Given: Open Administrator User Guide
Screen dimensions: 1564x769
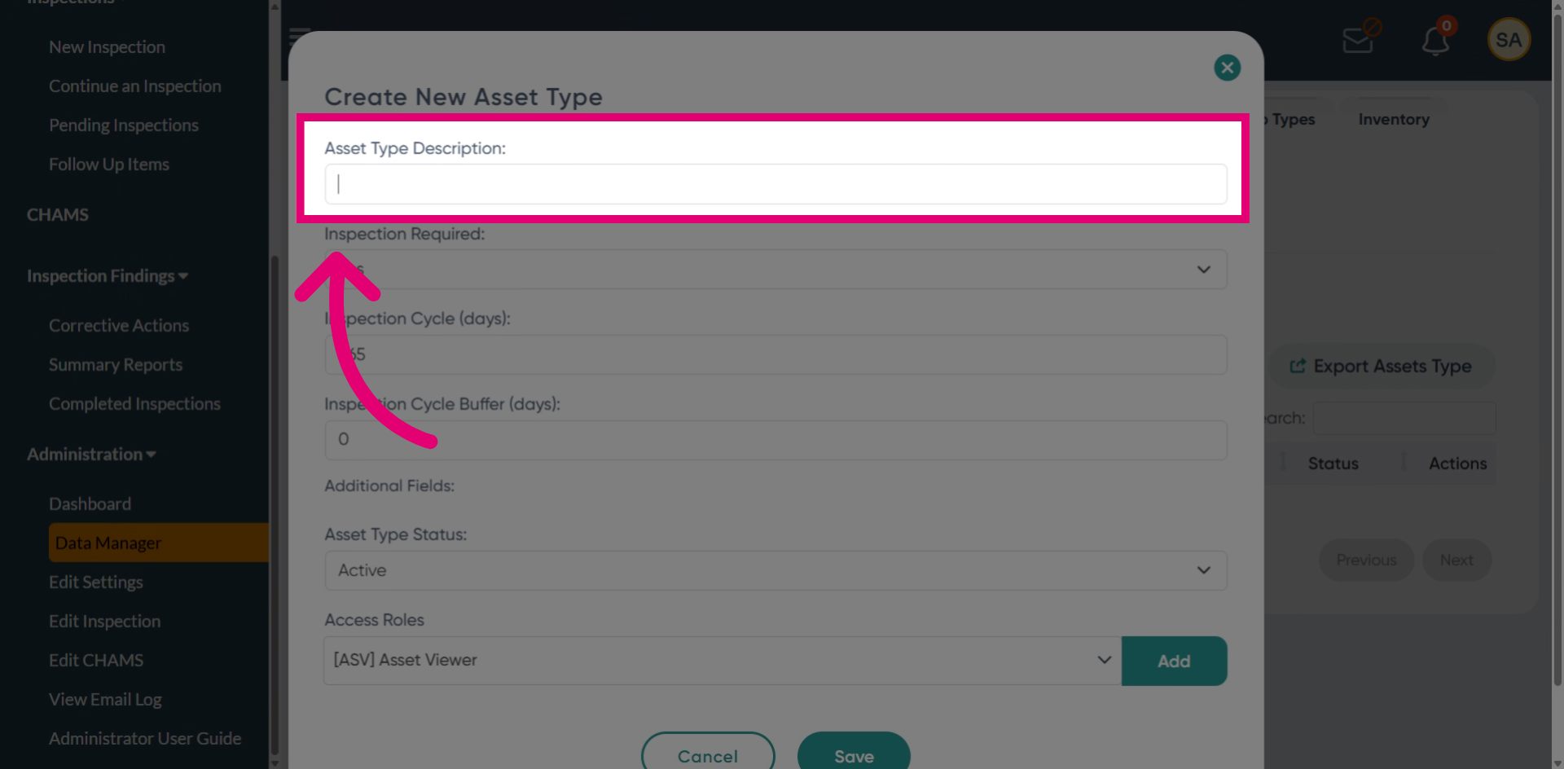Looking at the screenshot, I should click(x=145, y=739).
